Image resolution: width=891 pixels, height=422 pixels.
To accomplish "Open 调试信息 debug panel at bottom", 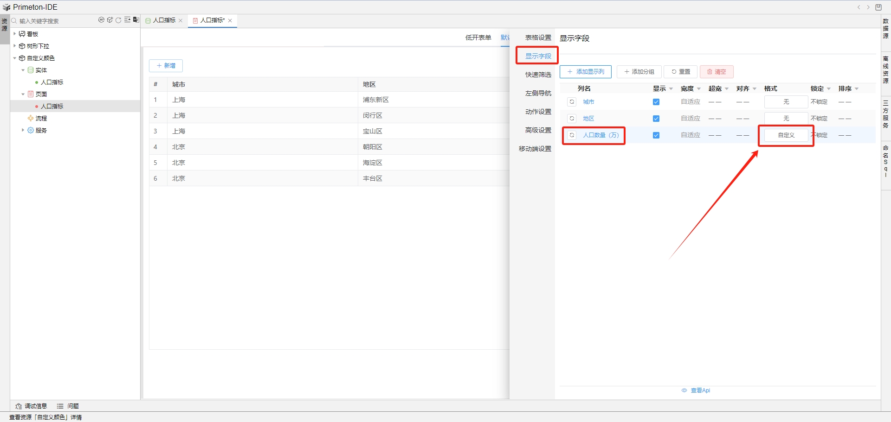I will click(x=31, y=406).
